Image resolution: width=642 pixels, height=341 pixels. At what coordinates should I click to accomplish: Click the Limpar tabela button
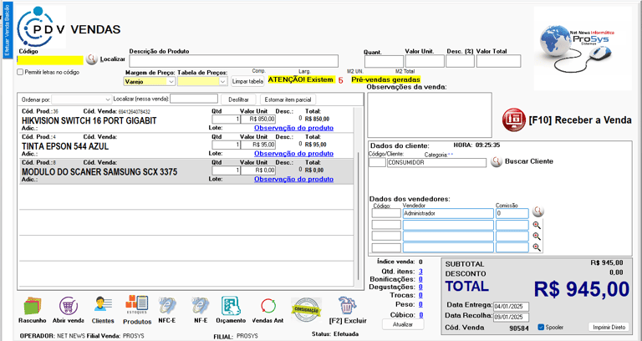(247, 82)
